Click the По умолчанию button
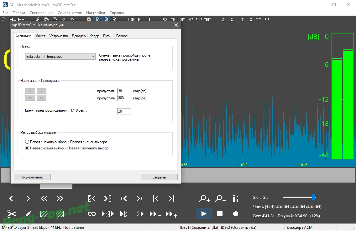Screen dimensions: 356x231 point(32,177)
